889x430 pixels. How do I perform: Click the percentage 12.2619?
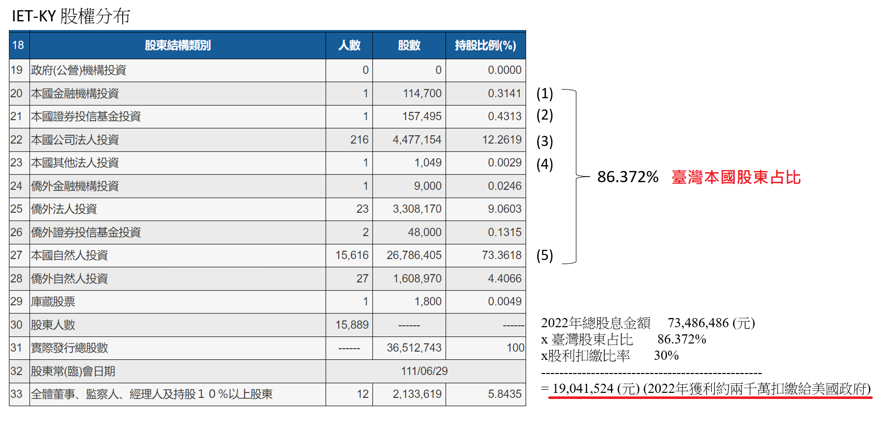point(502,140)
